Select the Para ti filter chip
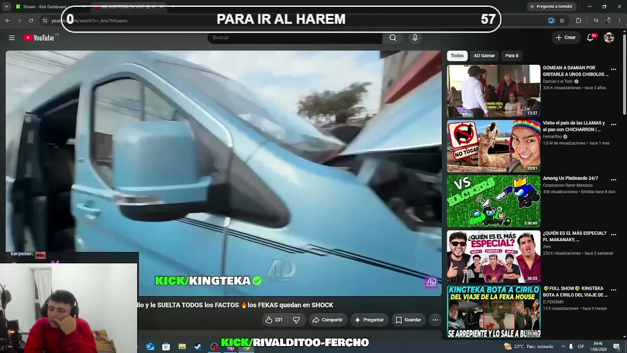This screenshot has height=353, width=627. 511,56
